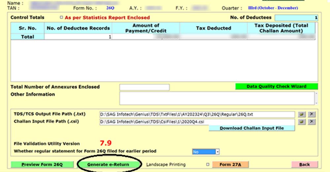Focus the Total Number of Annexures Enclosed field
Image resolution: width=330 pixels, height=172 pixels.
click(x=144, y=87)
